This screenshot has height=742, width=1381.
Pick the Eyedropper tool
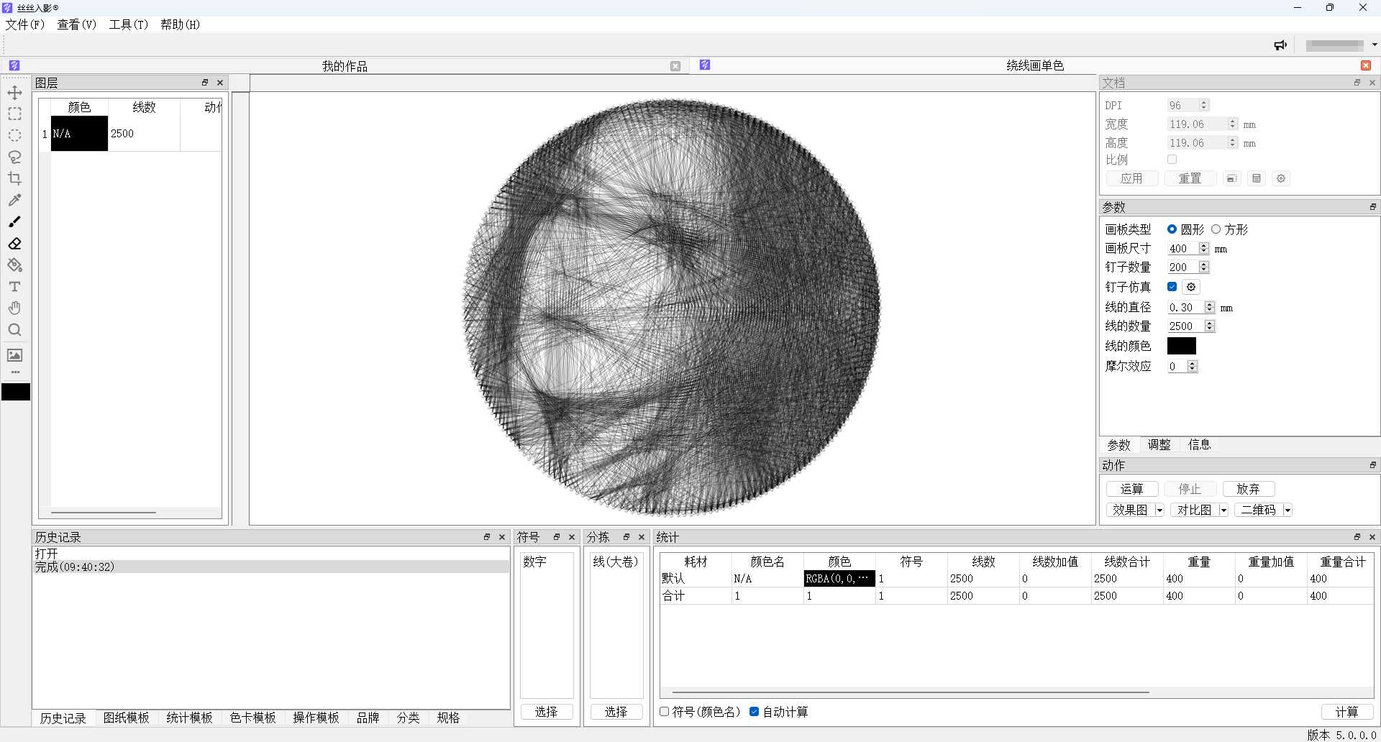[14, 200]
